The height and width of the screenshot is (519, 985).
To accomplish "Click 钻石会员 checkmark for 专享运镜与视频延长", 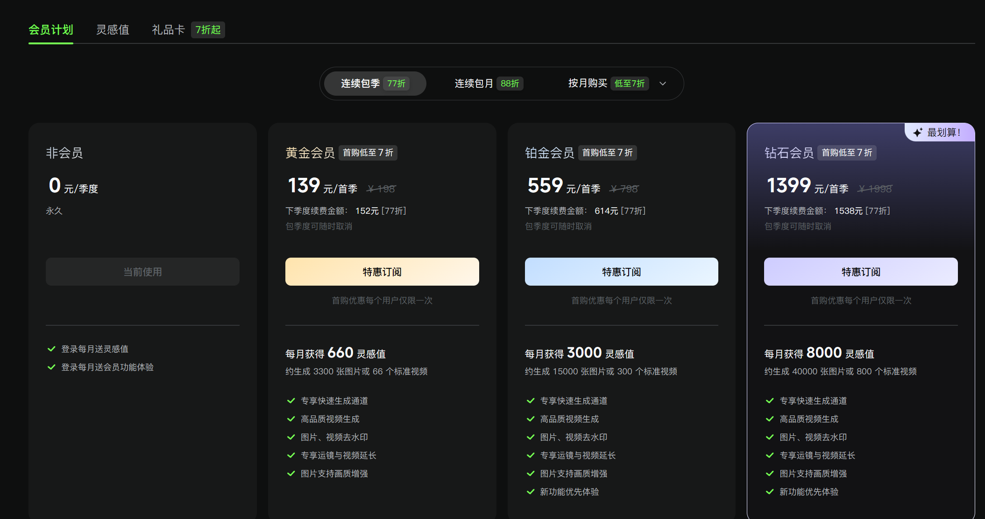I will click(x=770, y=455).
